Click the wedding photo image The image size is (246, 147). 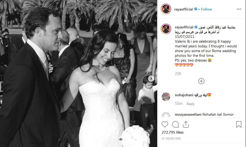78,74
